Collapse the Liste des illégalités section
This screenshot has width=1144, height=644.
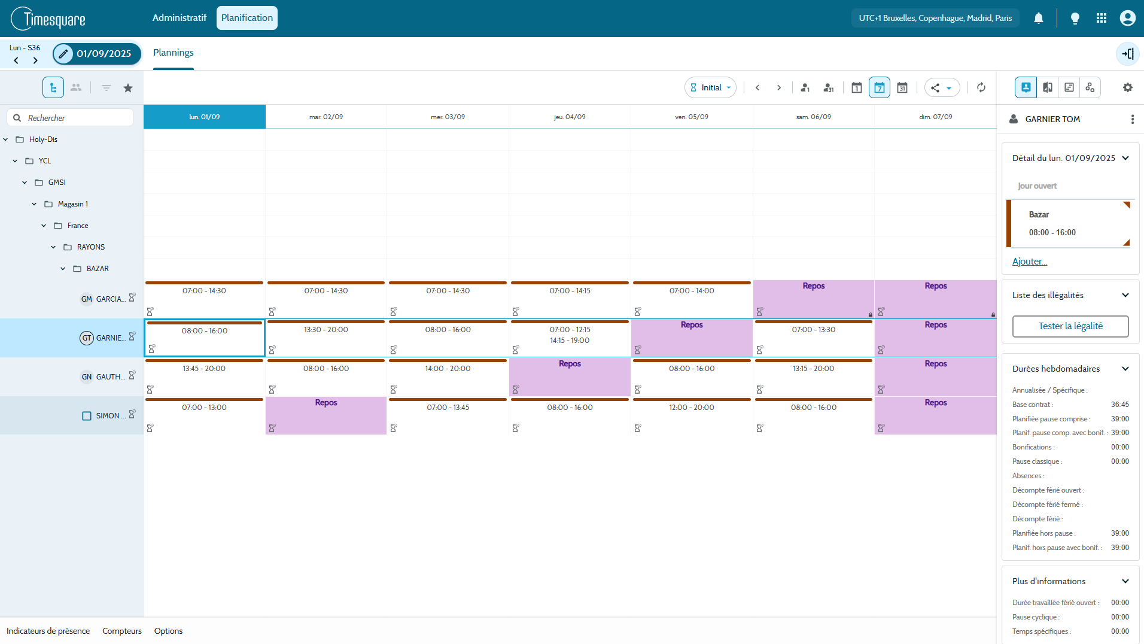click(x=1125, y=295)
